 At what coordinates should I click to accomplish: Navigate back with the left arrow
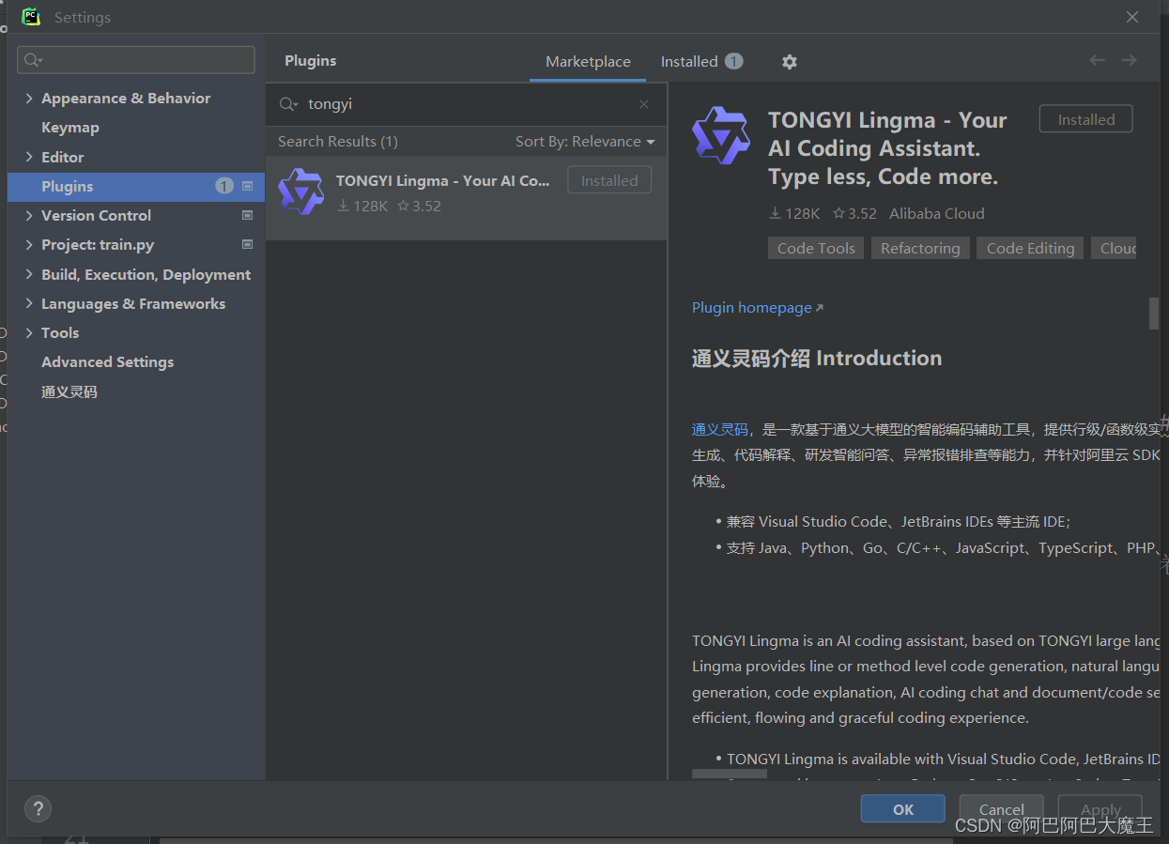pos(1097,60)
